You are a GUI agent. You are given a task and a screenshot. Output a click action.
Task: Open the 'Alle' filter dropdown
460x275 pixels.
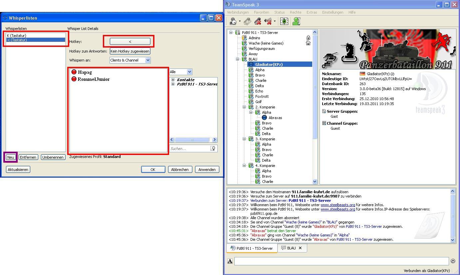tap(189, 72)
